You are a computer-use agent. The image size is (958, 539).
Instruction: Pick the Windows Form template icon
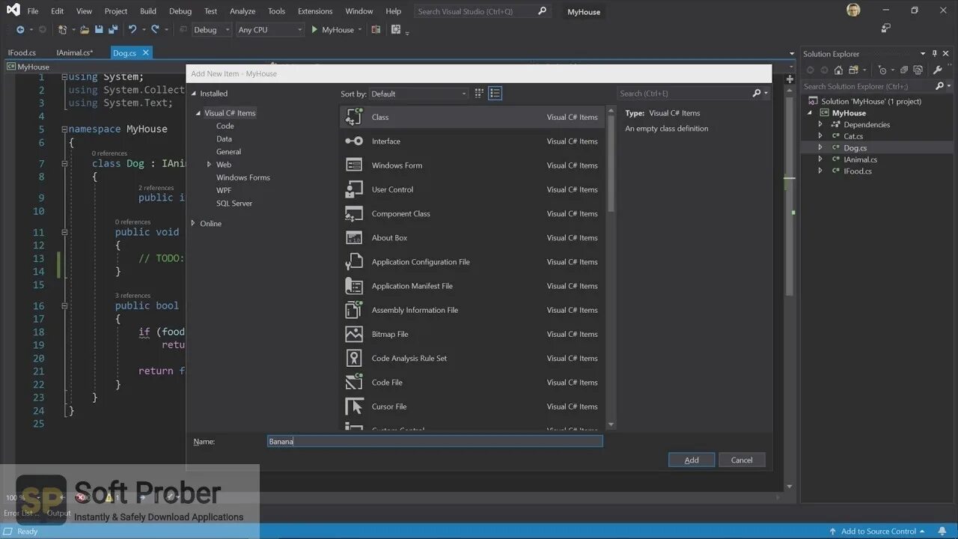pyautogui.click(x=354, y=165)
